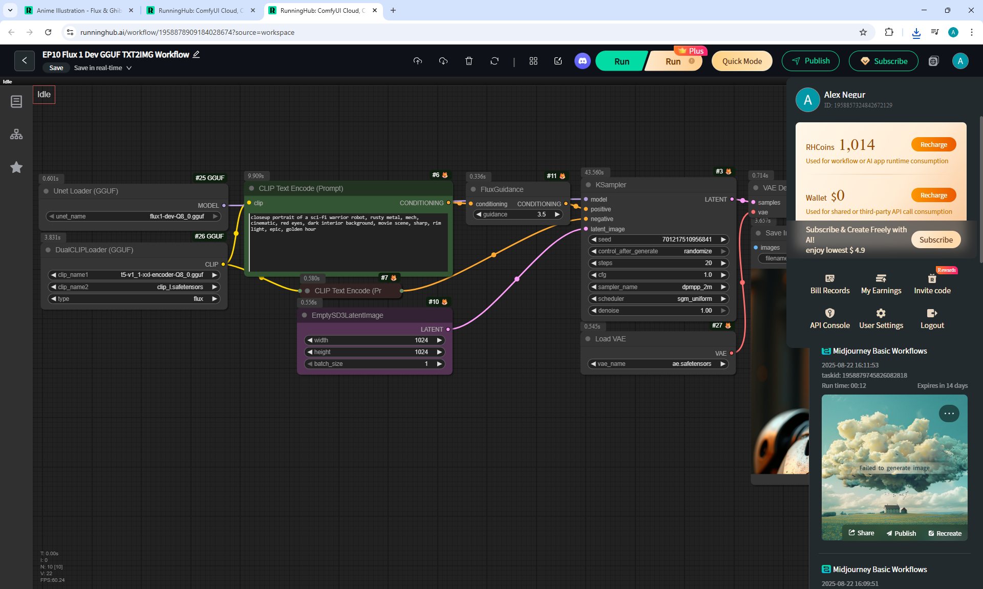Click the pencil icon to rename workflow
The height and width of the screenshot is (589, 983).
(196, 54)
